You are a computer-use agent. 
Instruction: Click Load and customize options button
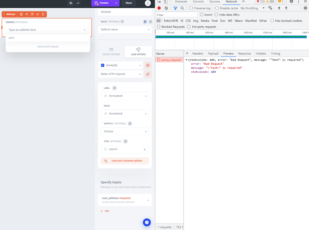pyautogui.click(x=125, y=161)
